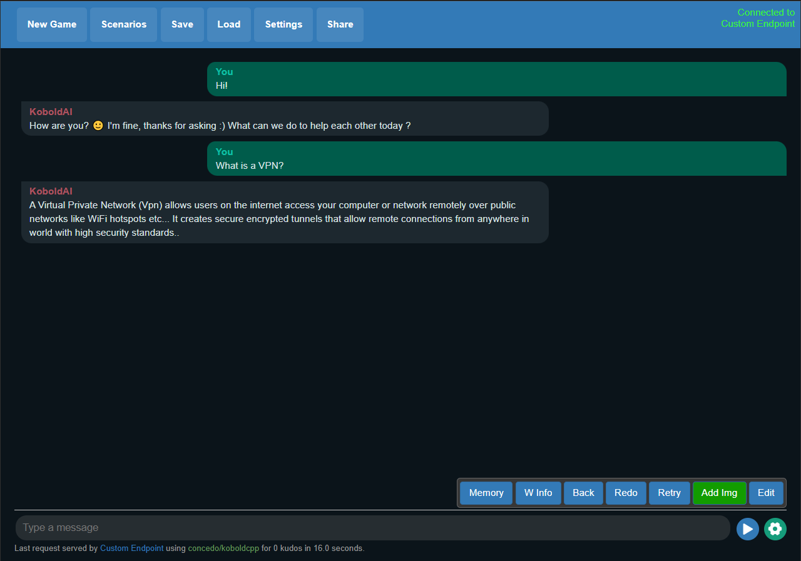This screenshot has width=801, height=561.
Task: Click the Back button
Action: pos(583,493)
